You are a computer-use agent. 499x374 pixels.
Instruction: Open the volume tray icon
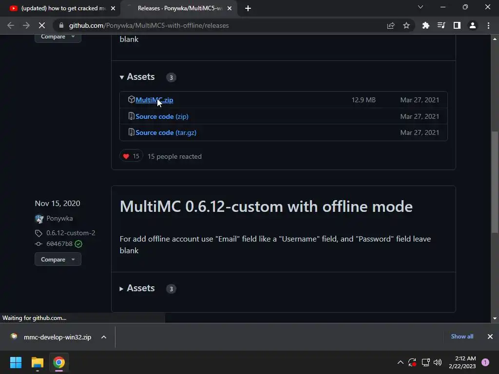click(x=438, y=362)
